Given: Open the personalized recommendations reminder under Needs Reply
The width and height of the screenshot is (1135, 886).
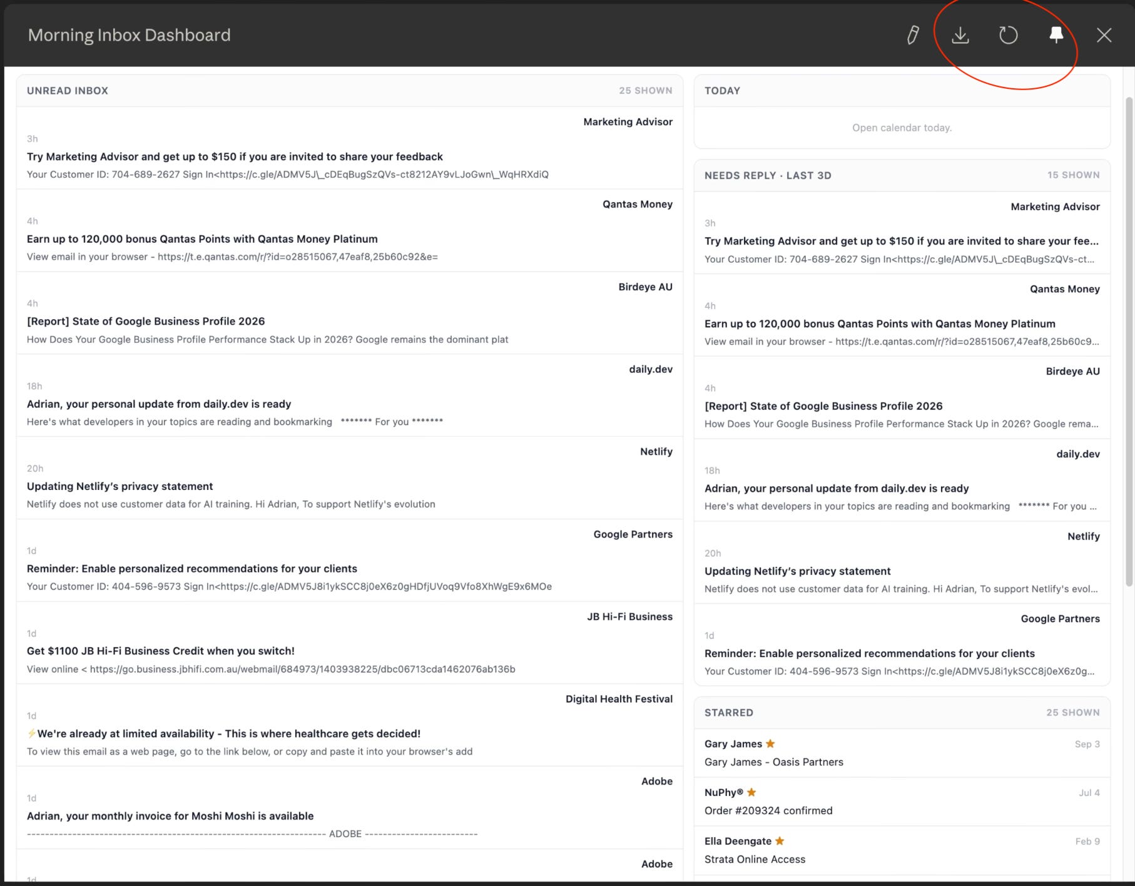Looking at the screenshot, I should (x=870, y=653).
